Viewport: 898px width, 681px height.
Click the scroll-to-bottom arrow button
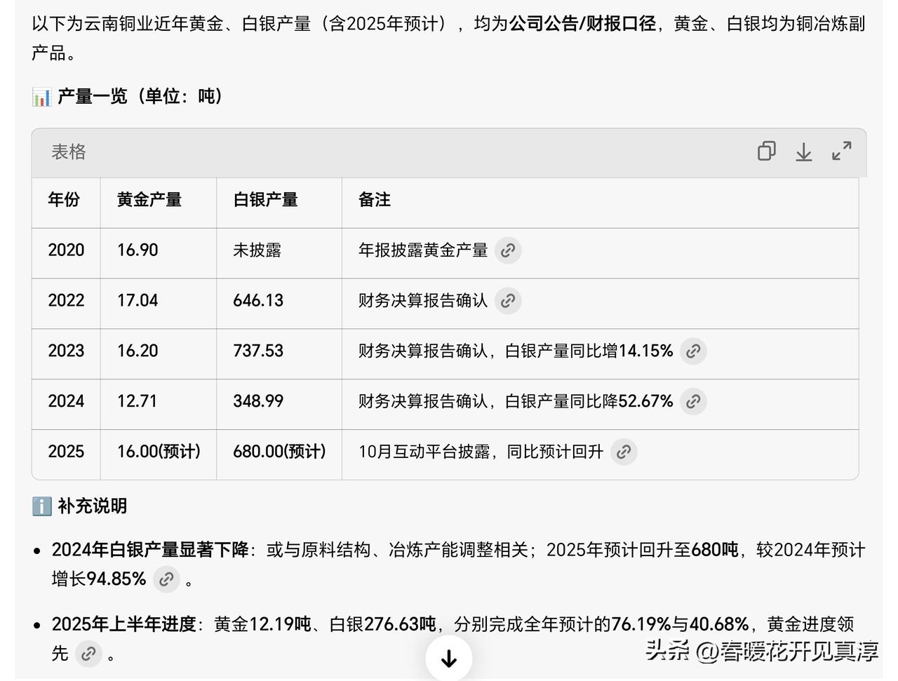tap(448, 658)
